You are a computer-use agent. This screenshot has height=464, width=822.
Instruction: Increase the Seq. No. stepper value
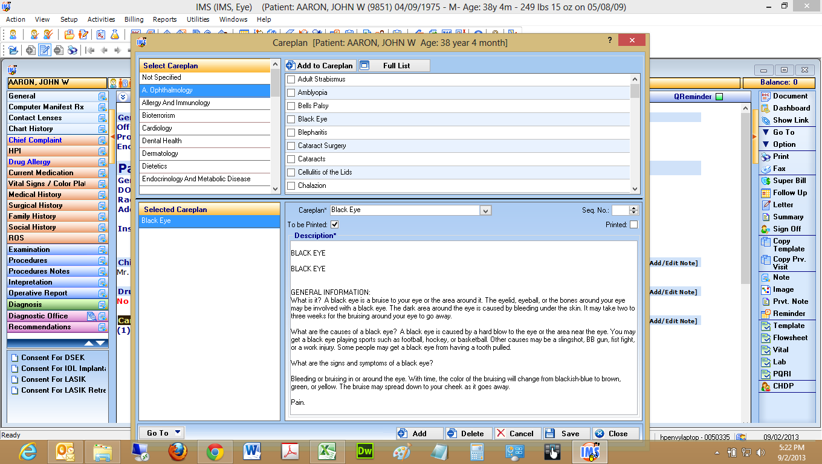(633, 208)
